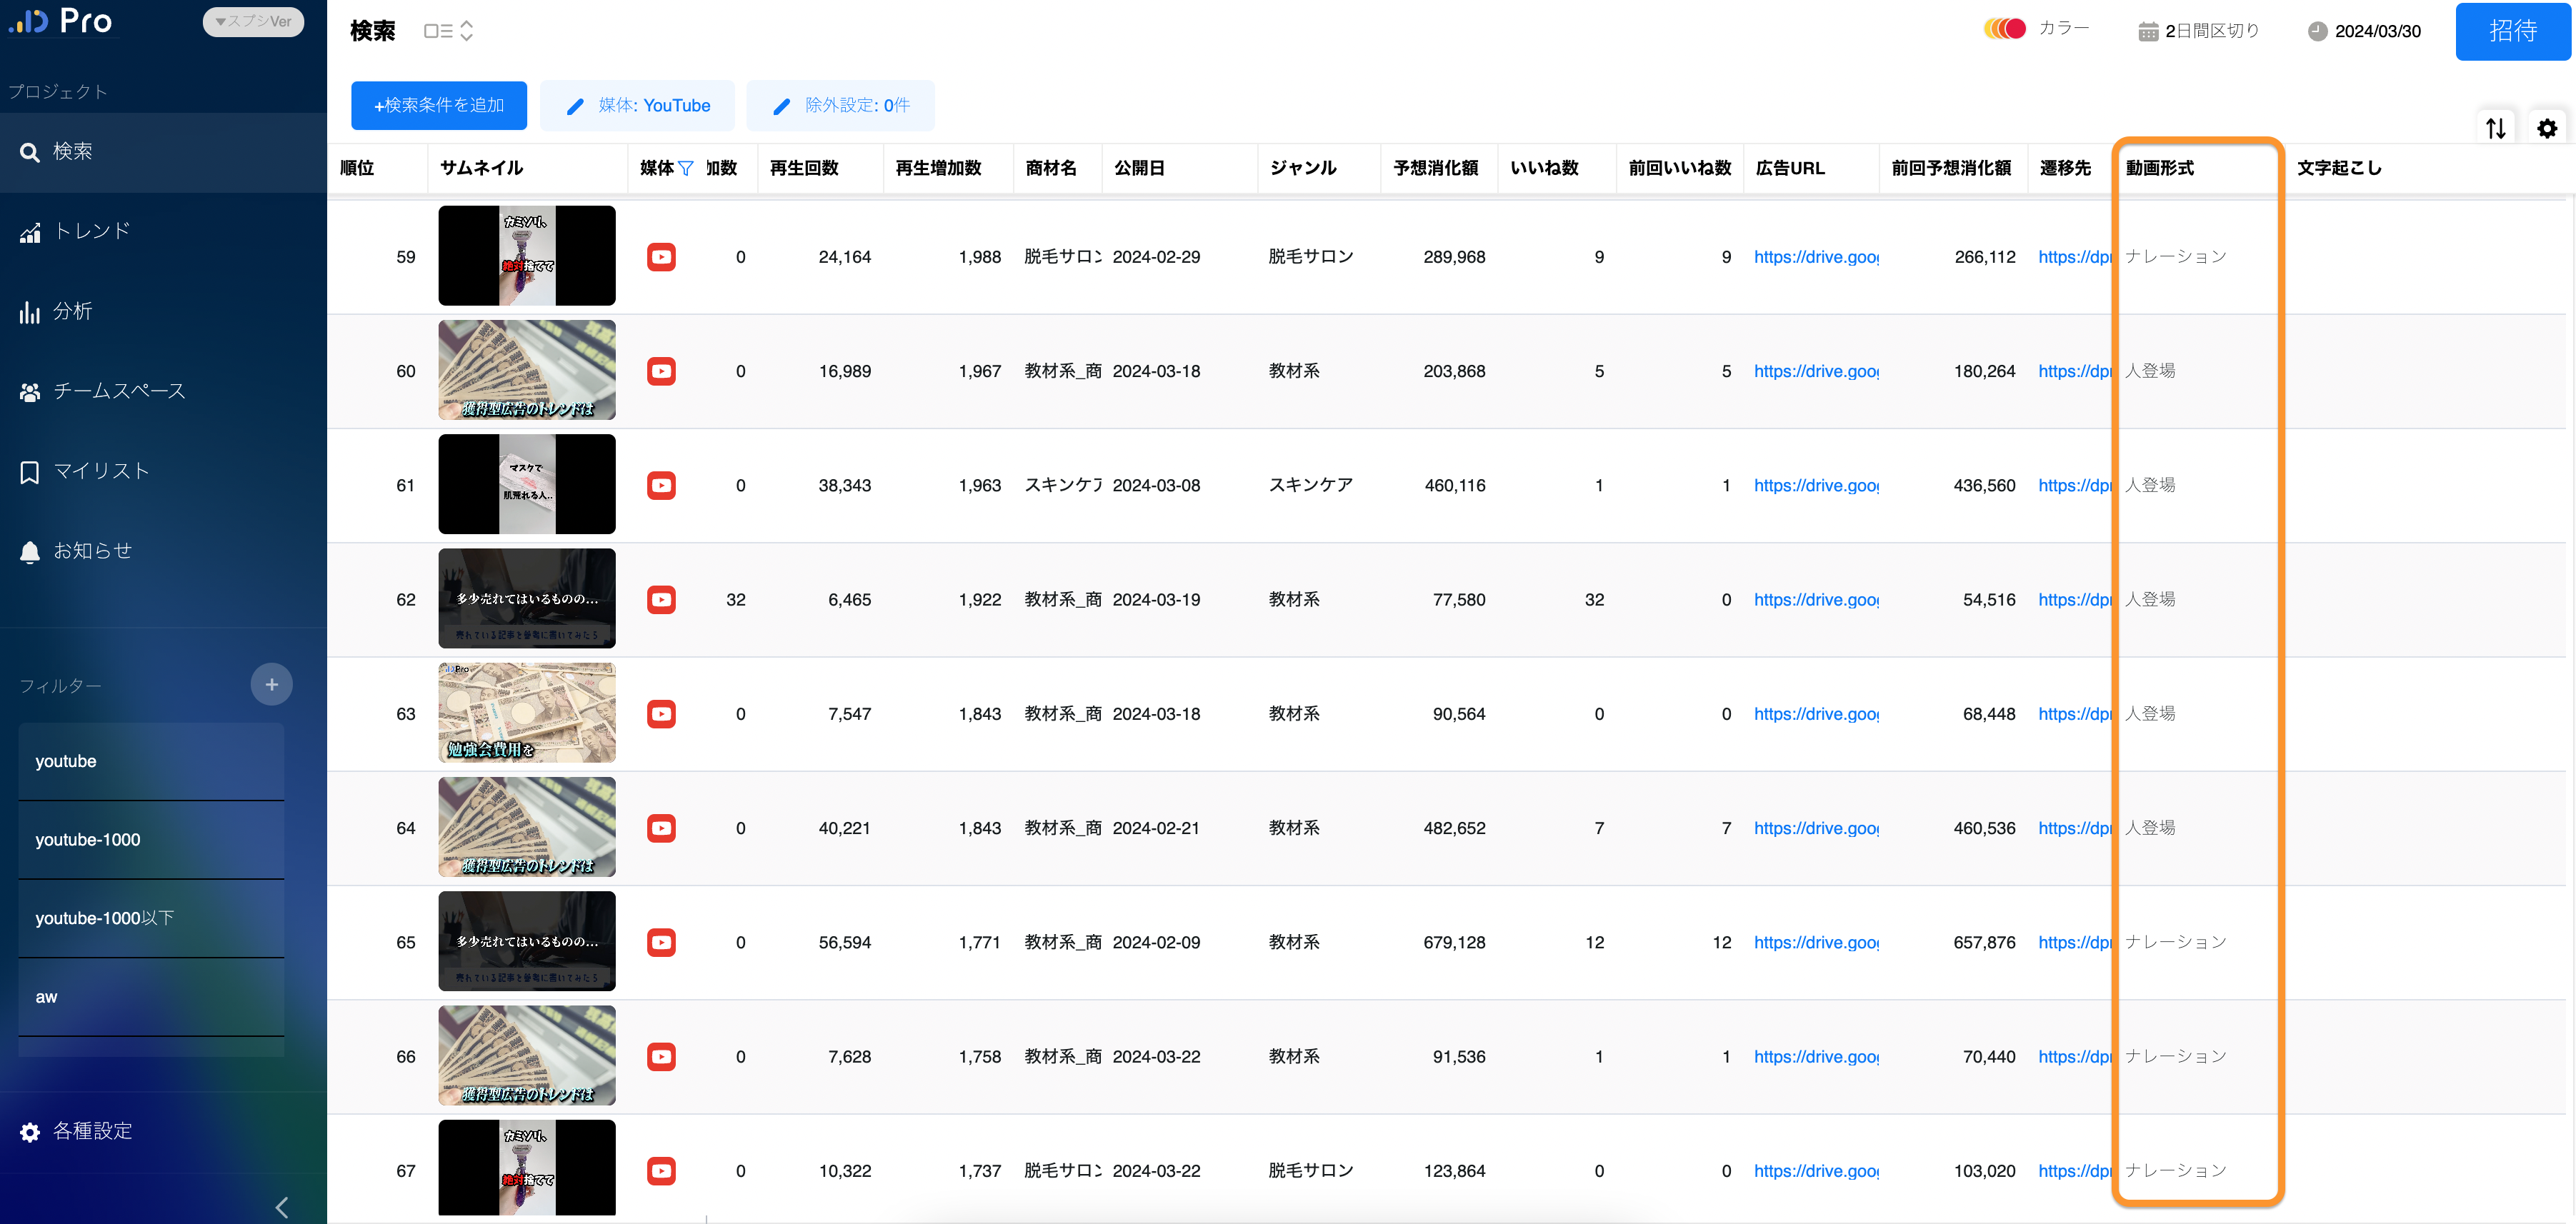Click the +検索条件を追加 button
Image resolution: width=2576 pixels, height=1224 pixels.
point(438,105)
